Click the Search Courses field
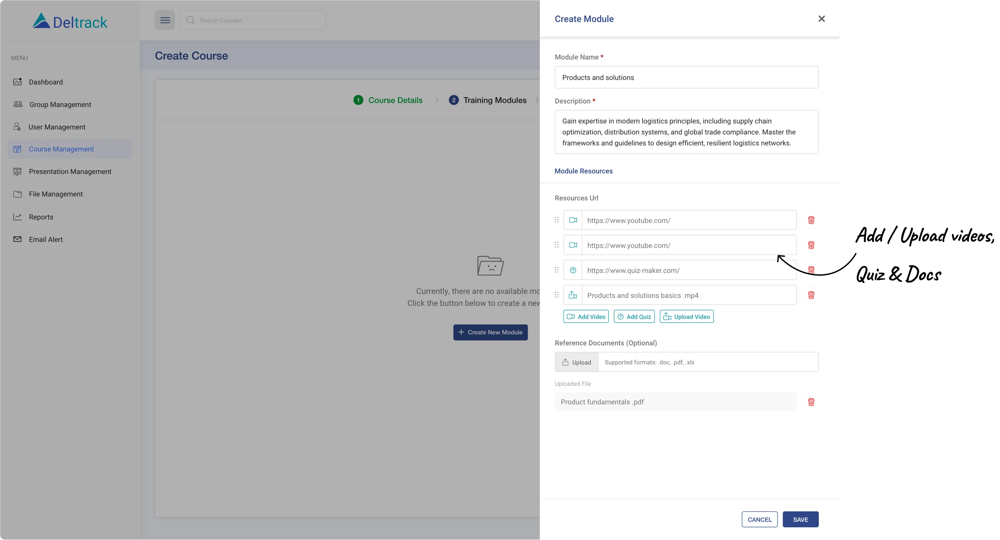Image resolution: width=1000 pixels, height=540 pixels. (x=258, y=20)
